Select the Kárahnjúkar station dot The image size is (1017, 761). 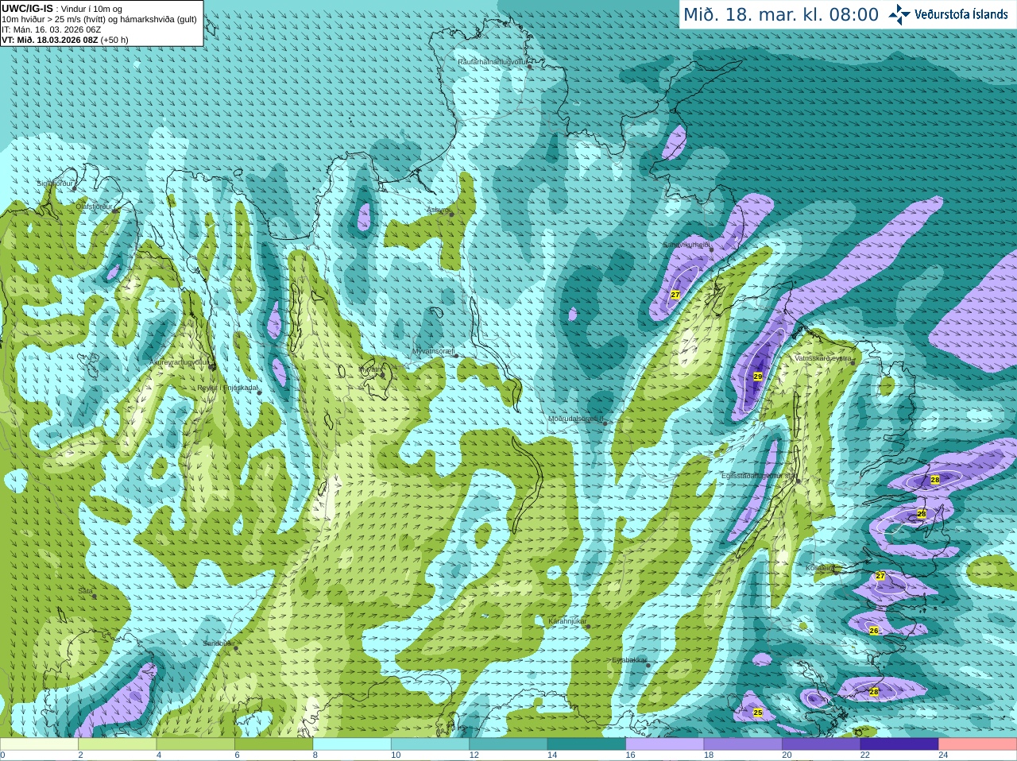click(x=588, y=626)
